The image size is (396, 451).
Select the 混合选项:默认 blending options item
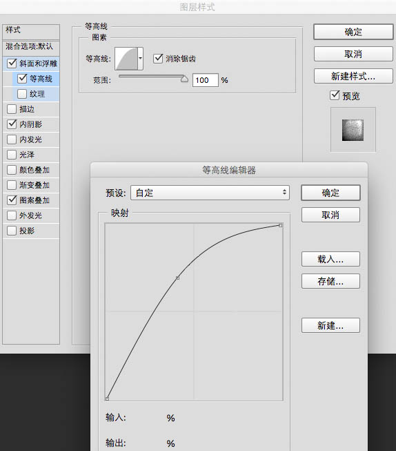(29, 46)
